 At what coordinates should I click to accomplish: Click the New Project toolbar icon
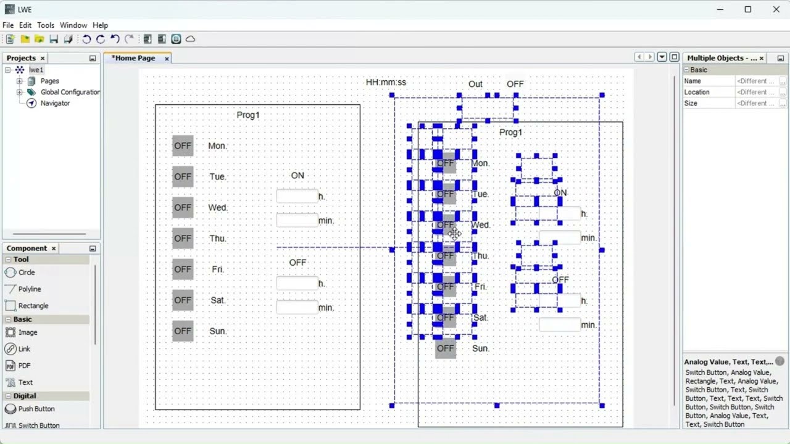point(10,39)
